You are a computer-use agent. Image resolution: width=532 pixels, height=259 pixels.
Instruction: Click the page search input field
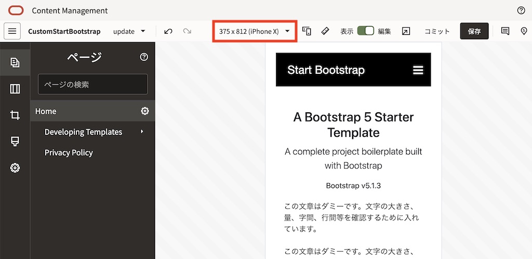click(92, 84)
